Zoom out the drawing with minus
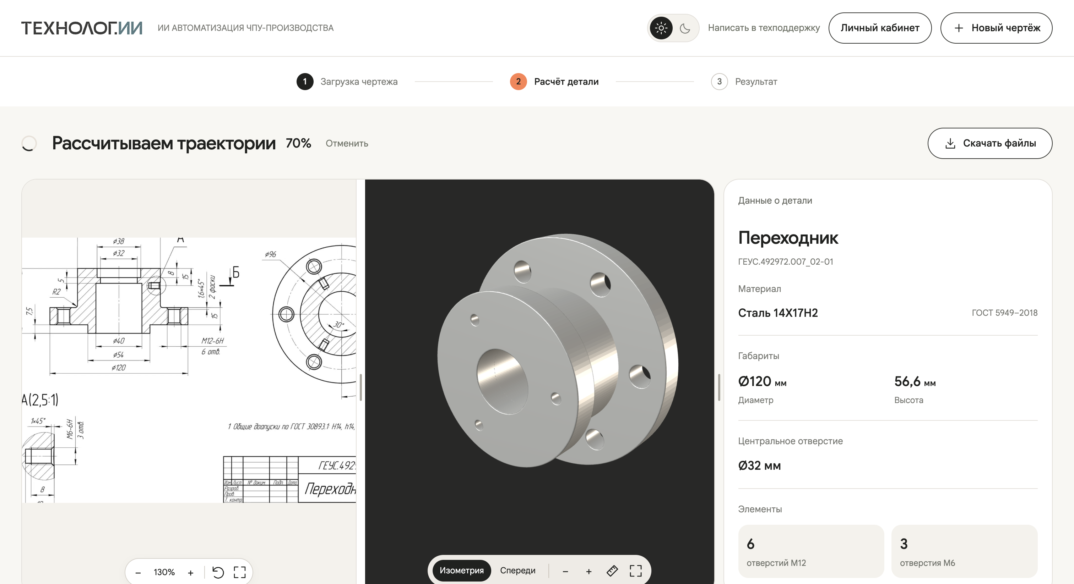 138,573
